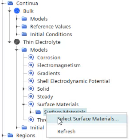The image size is (130, 140).
Task: Click the blue Bulk continuum wave icon
Action: pos(17,11)
